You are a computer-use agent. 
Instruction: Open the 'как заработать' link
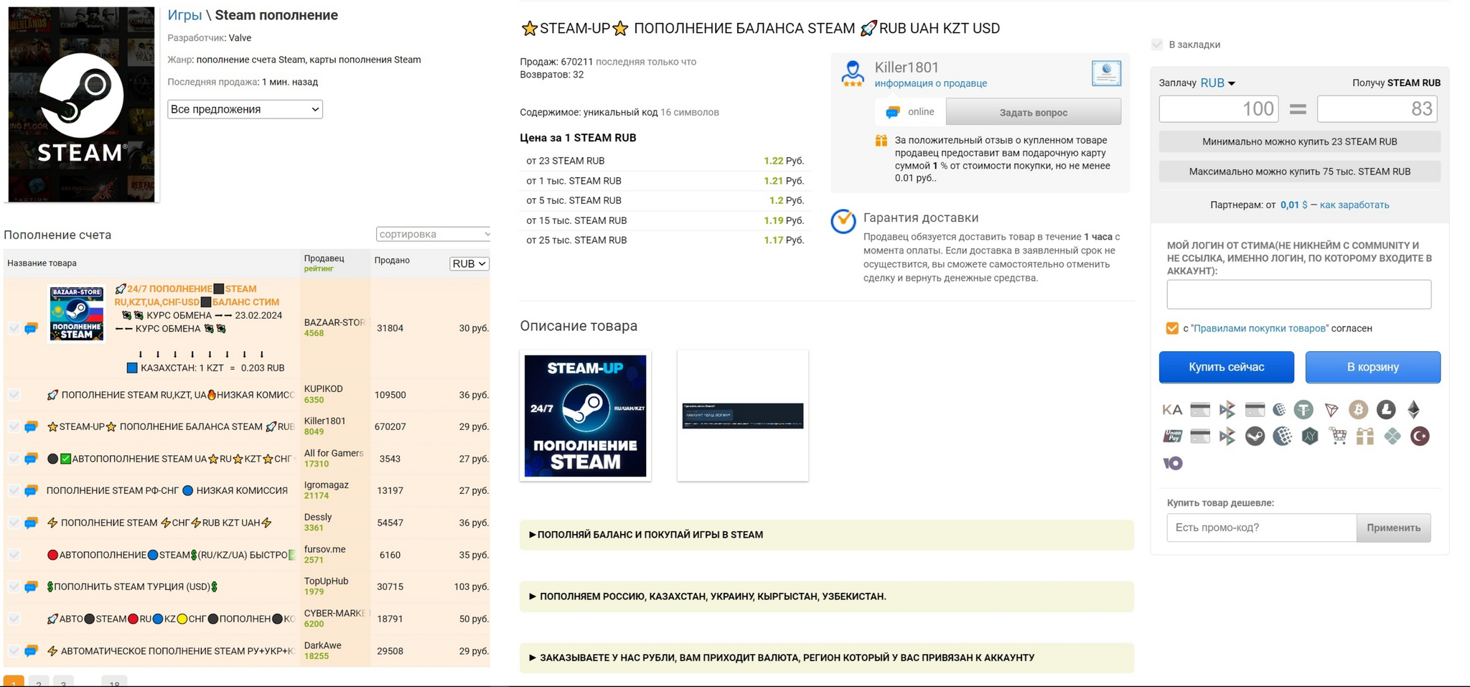pyautogui.click(x=1354, y=205)
